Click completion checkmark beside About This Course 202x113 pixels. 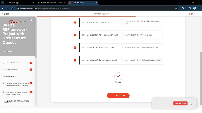[31, 63]
